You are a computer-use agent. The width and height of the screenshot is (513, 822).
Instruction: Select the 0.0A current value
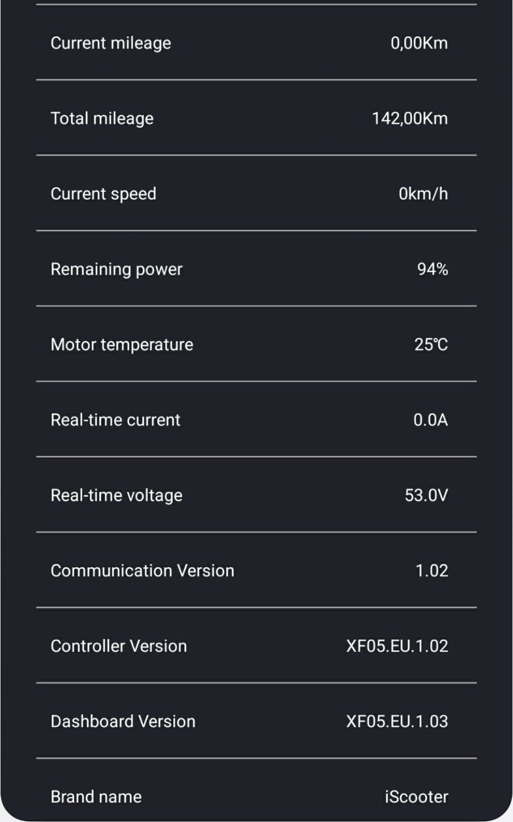431,420
